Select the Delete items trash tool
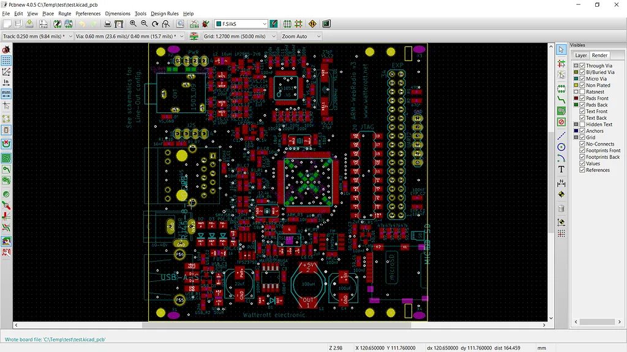627x352 pixels. [x=561, y=208]
